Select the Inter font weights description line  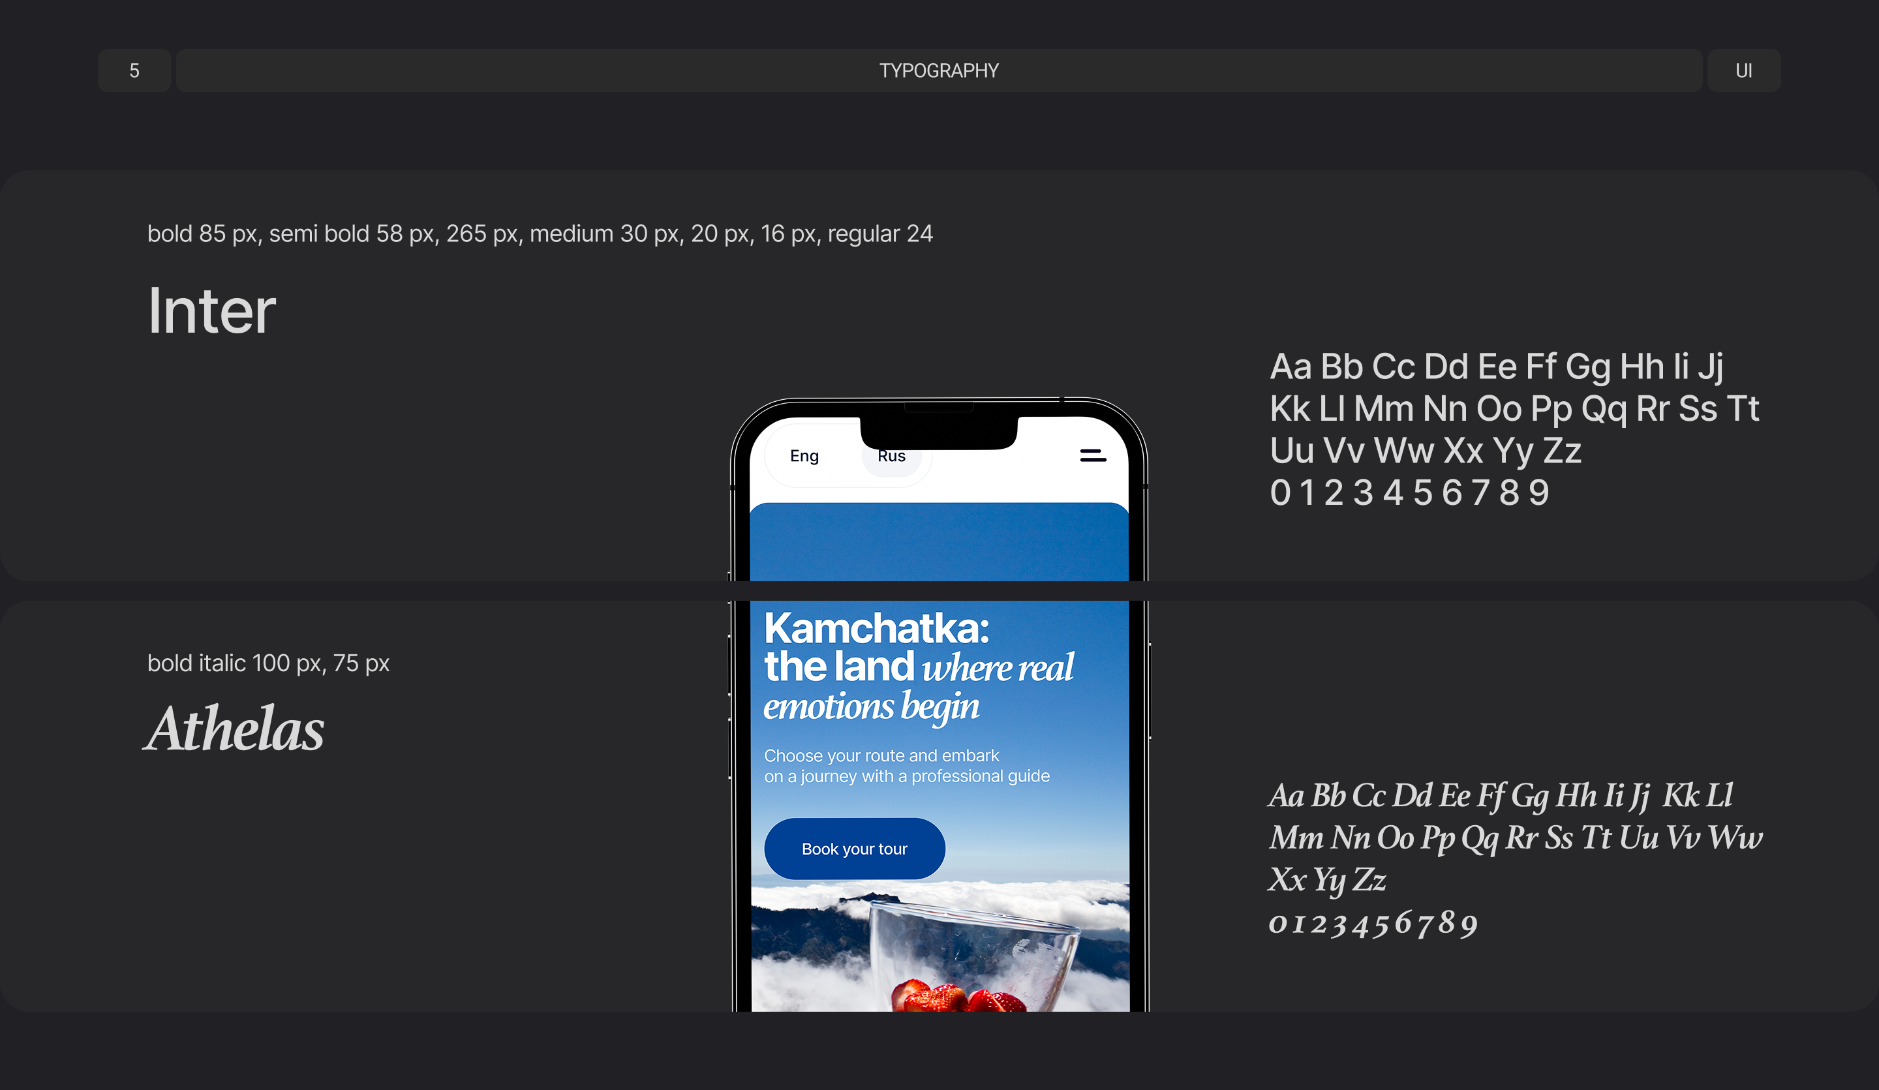tap(540, 234)
